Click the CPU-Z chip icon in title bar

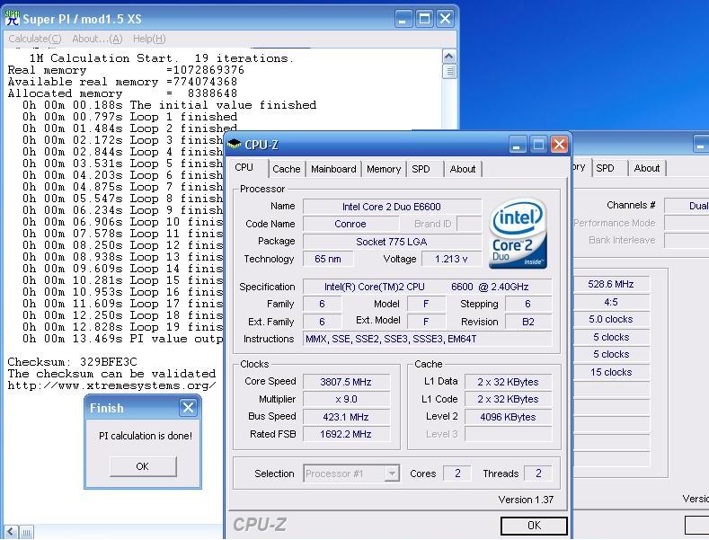tap(235, 144)
